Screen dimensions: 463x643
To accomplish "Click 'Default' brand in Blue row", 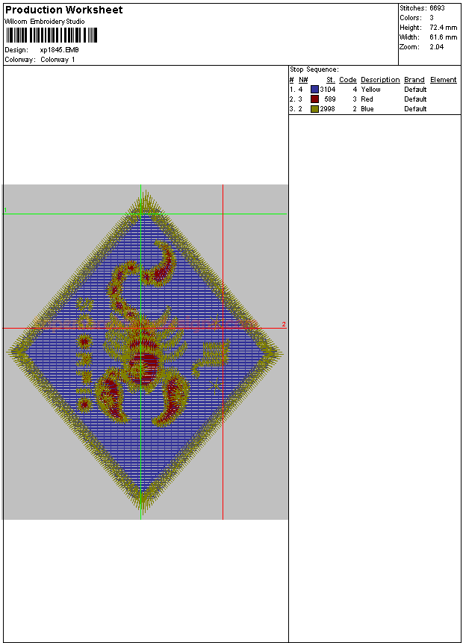I will 415,109.
